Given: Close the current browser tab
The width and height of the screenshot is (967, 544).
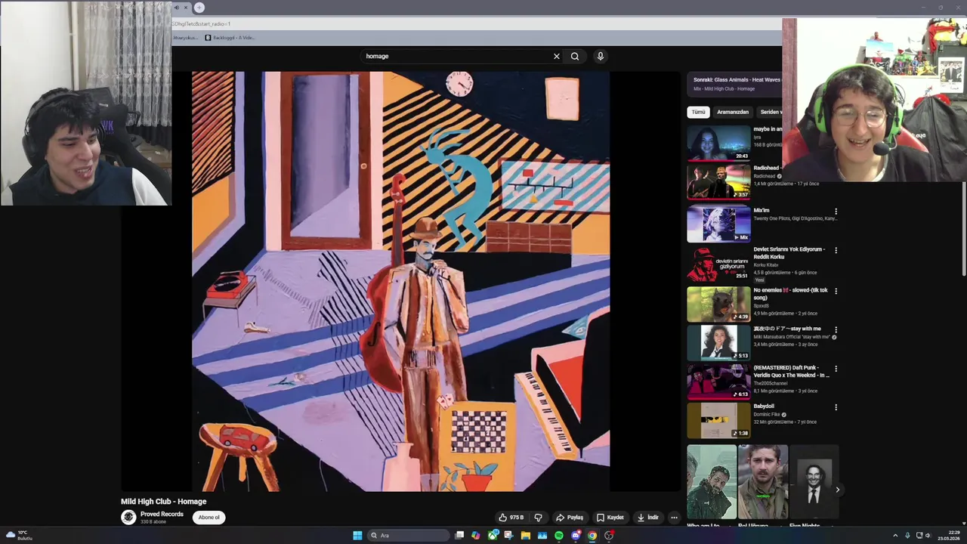Looking at the screenshot, I should point(185,8).
